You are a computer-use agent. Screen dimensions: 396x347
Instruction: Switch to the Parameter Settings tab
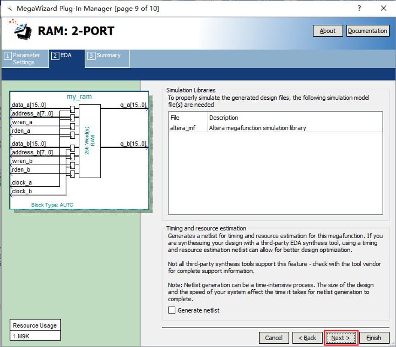click(25, 59)
